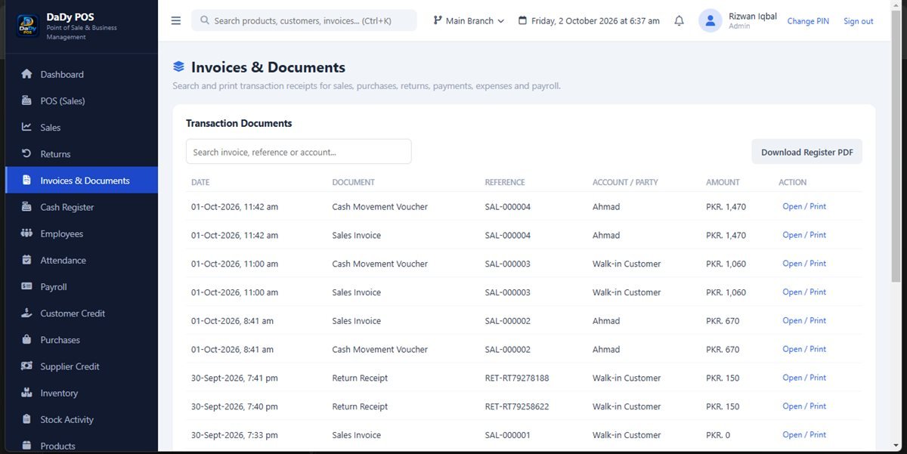The height and width of the screenshot is (454, 907).
Task: Open notifications bell icon
Action: [x=679, y=21]
